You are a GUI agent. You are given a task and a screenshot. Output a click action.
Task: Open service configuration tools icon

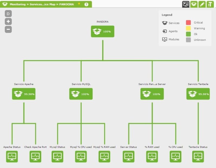[x=210, y=4]
